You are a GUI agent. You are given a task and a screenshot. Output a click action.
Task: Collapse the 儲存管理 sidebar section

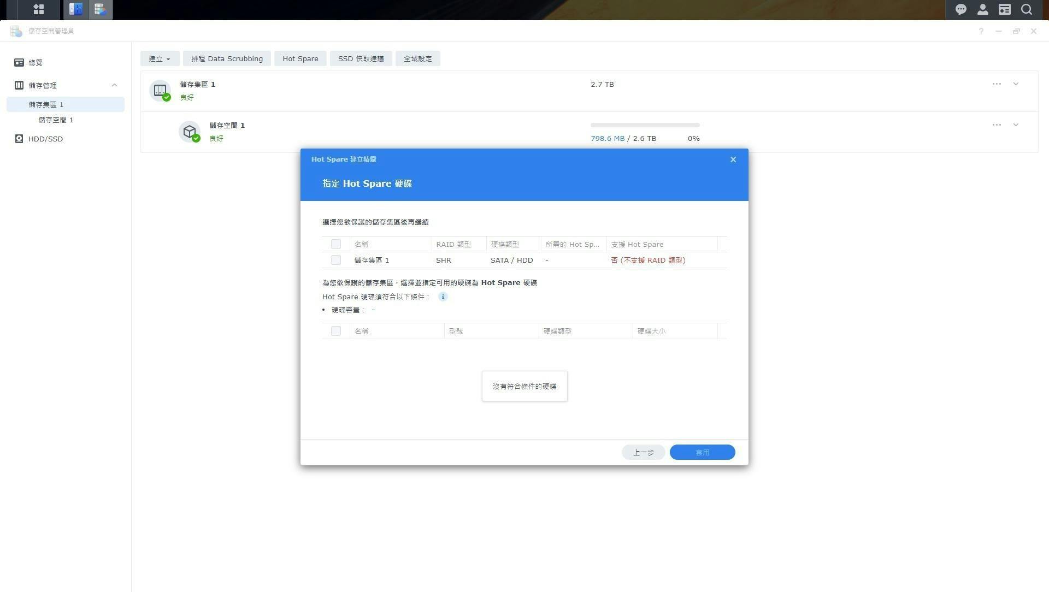(114, 85)
